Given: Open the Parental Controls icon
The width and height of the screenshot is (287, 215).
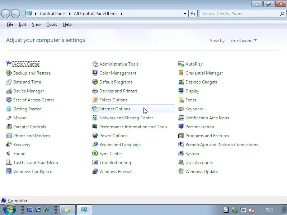Looking at the screenshot, I should click(x=9, y=126).
